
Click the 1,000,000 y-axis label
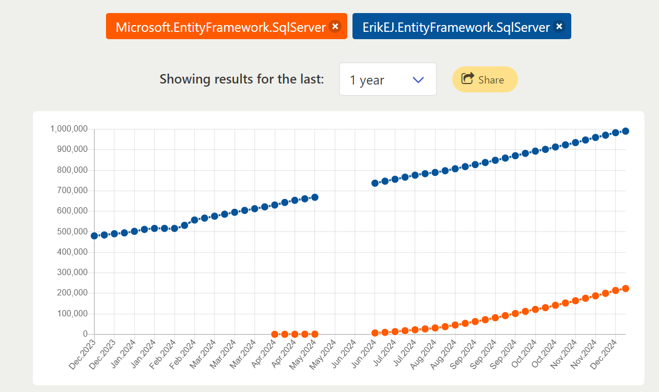pos(69,129)
